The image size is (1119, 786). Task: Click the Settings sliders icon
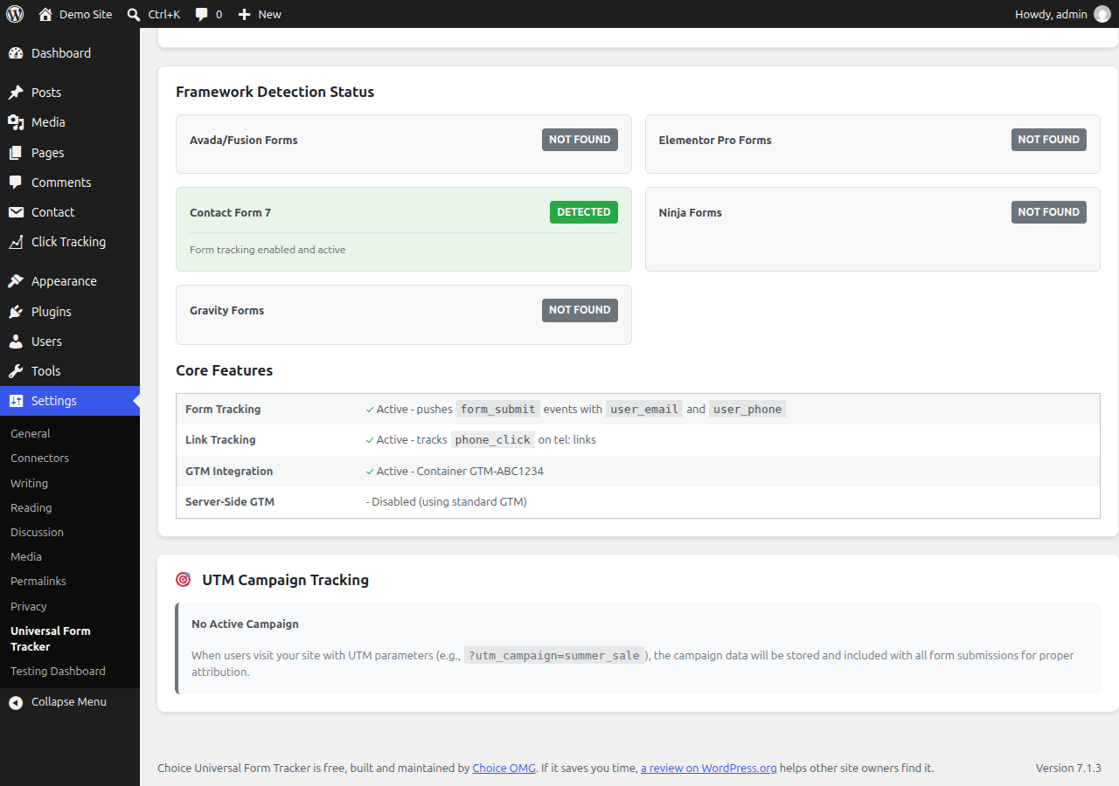click(16, 401)
